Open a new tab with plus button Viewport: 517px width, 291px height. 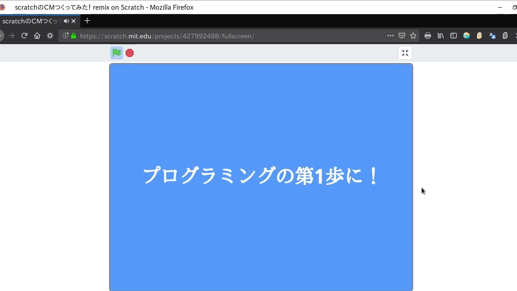[x=87, y=21]
